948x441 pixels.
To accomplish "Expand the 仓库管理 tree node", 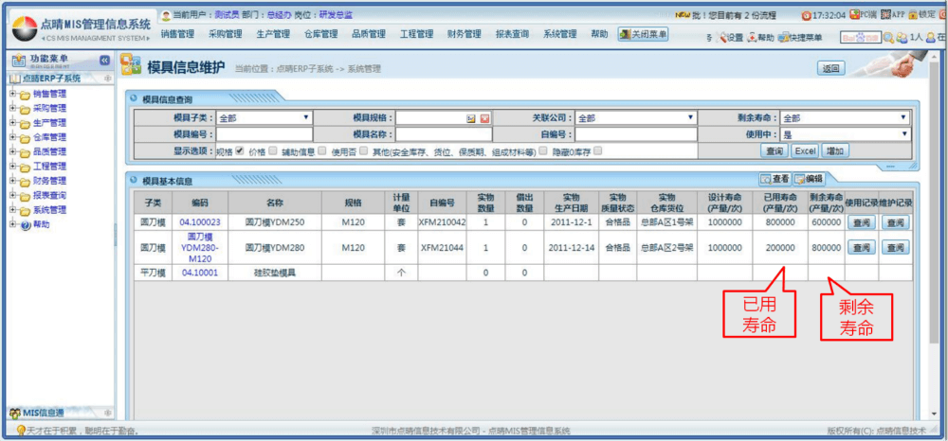I will click(12, 137).
